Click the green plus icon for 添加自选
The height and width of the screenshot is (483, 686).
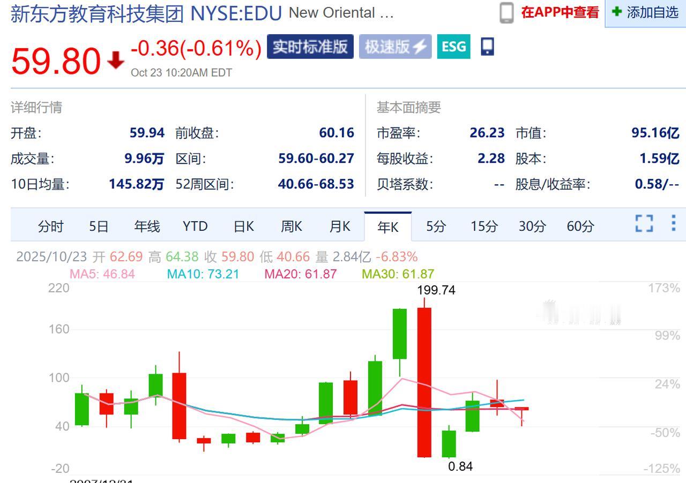(x=617, y=11)
